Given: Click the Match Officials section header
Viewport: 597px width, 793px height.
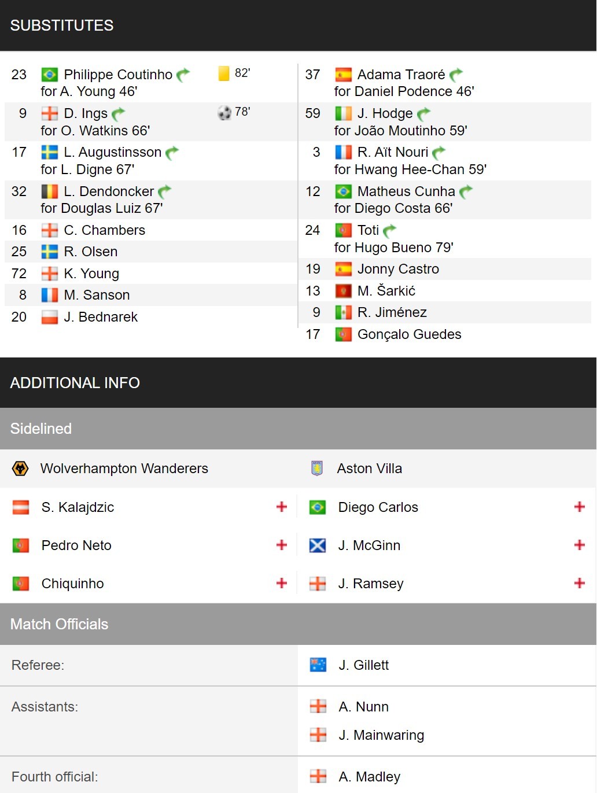Looking at the screenshot, I should (x=298, y=624).
